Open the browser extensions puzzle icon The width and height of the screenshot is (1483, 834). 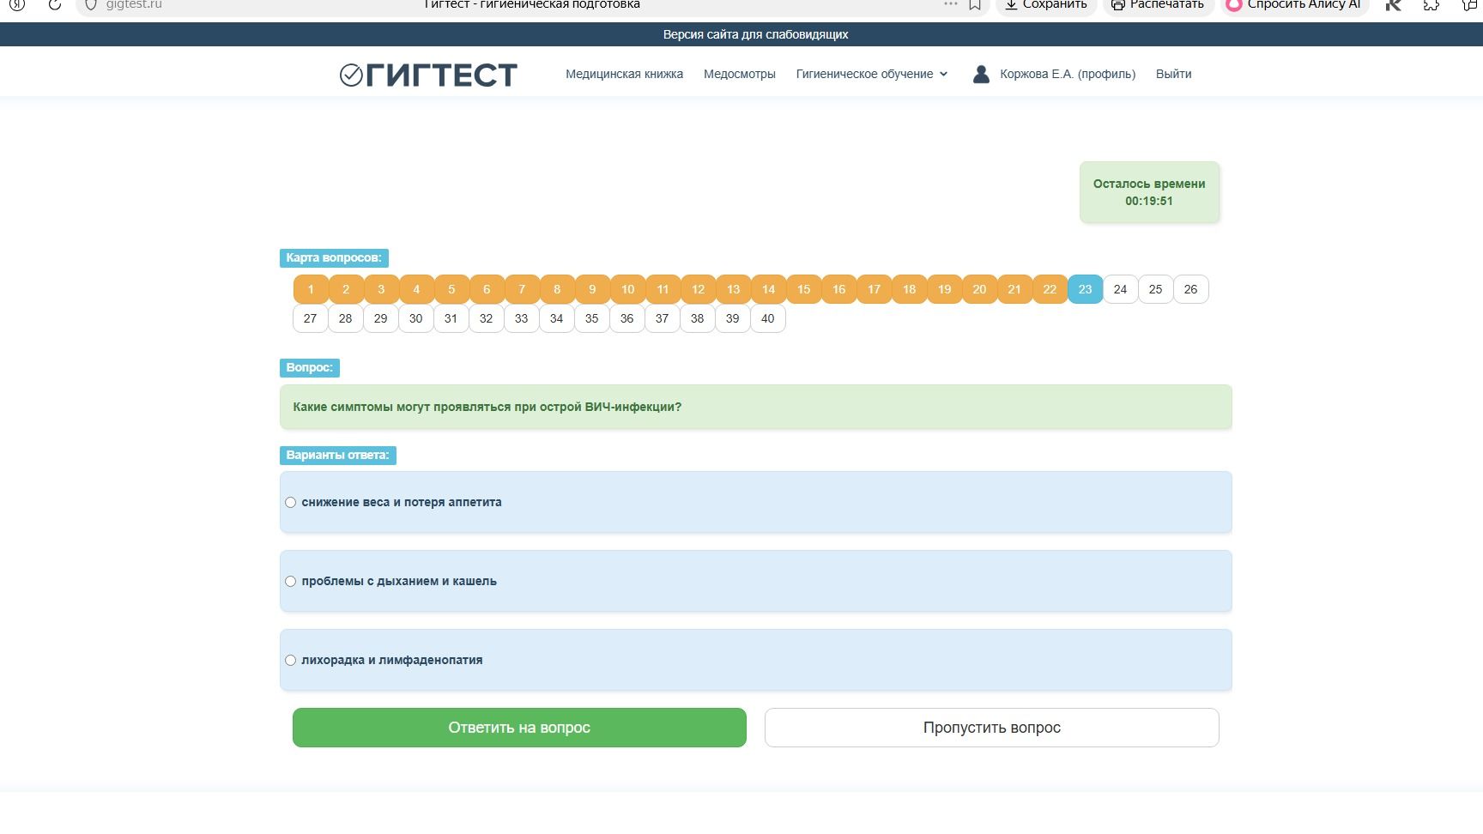coord(1431,4)
